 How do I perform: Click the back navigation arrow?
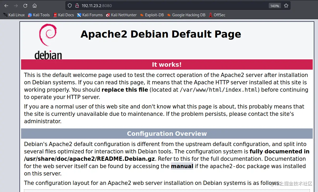[6, 6]
